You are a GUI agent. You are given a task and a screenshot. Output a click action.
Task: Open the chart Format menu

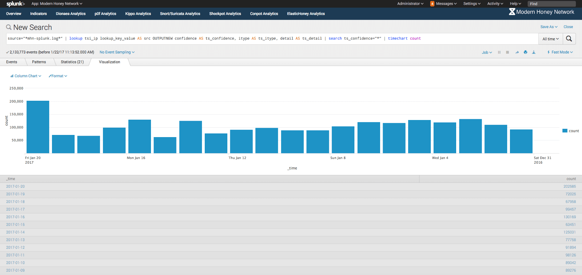(58, 76)
